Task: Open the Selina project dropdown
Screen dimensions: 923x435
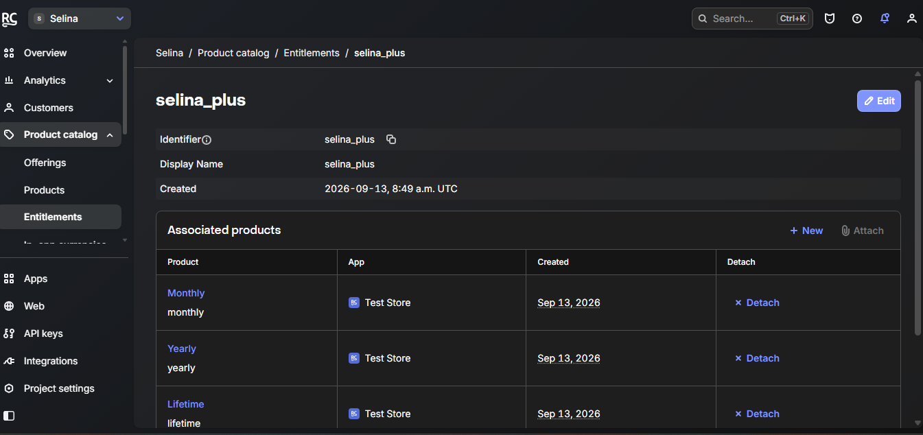Action: point(80,19)
